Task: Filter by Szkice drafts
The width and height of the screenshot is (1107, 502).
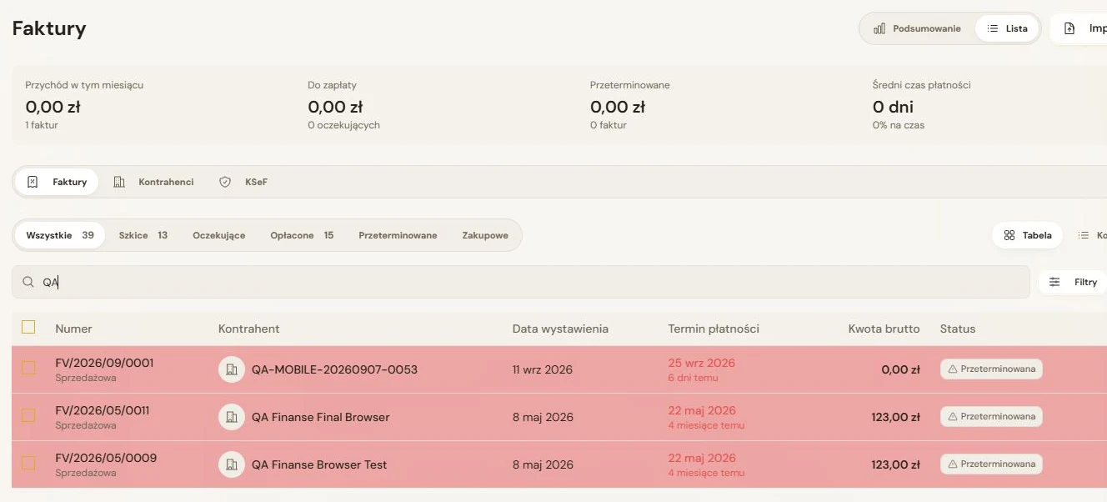Action: coord(143,235)
